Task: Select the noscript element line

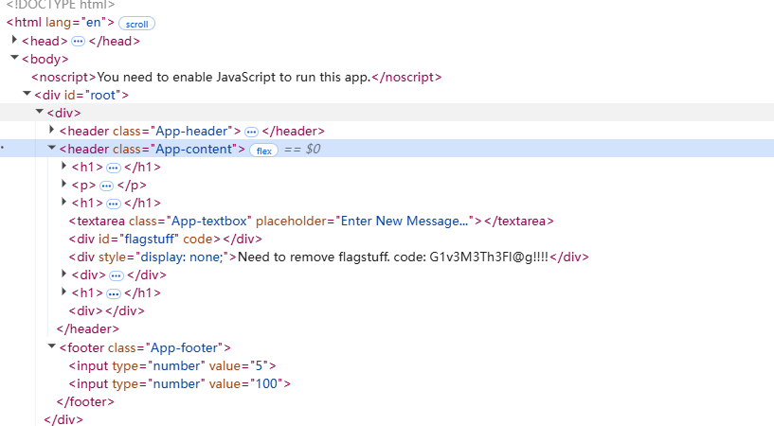Action: click(237, 77)
